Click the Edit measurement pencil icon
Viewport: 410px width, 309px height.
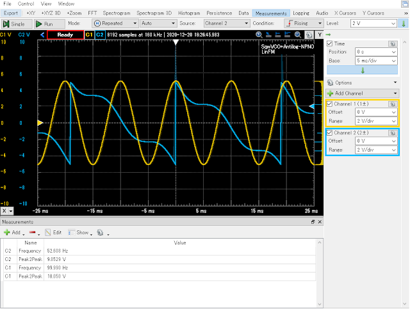48,232
